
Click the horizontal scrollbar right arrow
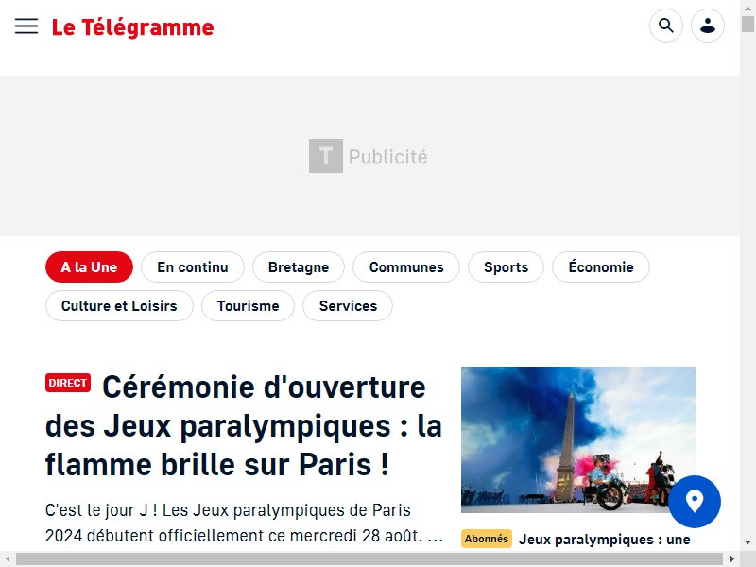[x=732, y=559]
